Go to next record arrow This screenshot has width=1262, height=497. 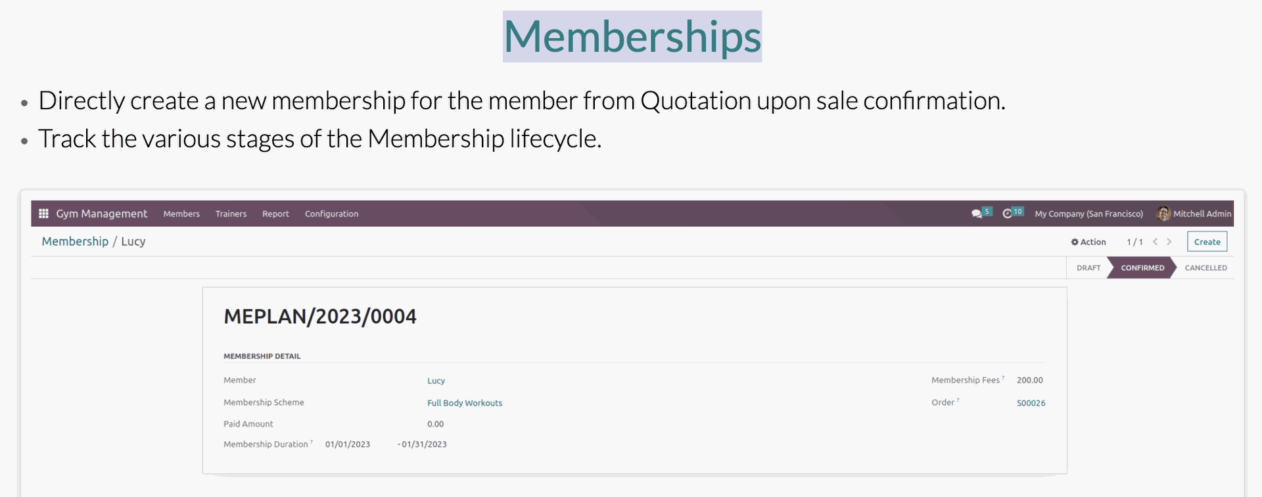point(1169,242)
